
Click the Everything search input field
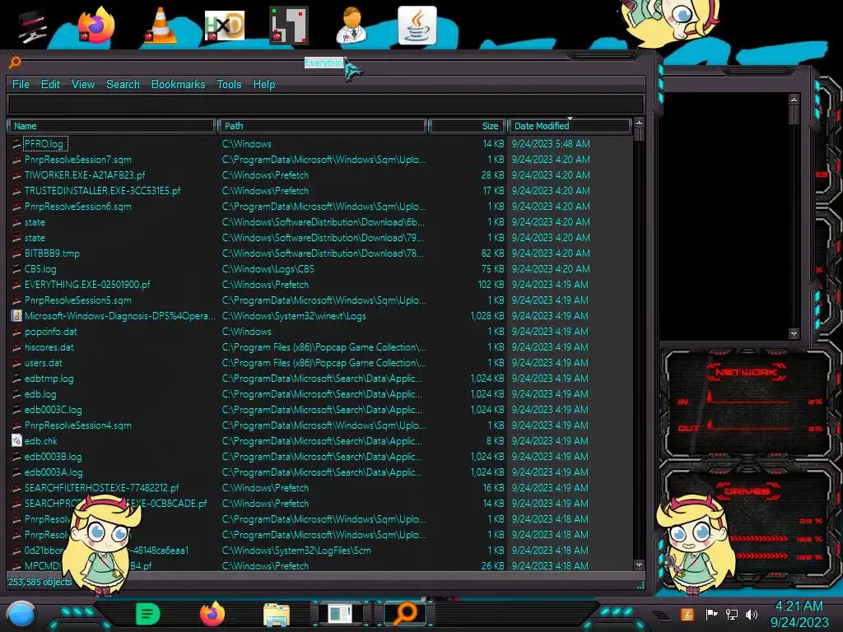click(x=326, y=104)
